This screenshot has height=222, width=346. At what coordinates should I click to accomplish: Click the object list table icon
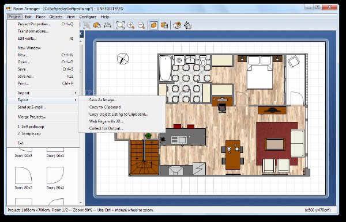tap(164, 25)
